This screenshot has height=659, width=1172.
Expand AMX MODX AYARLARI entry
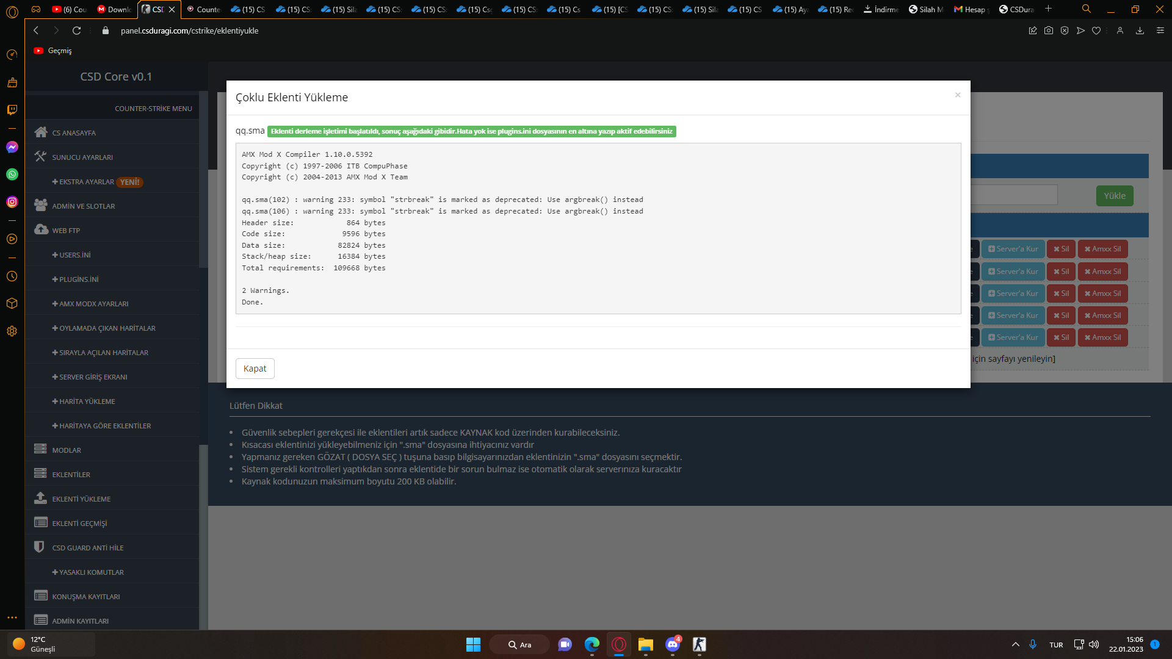tap(90, 304)
